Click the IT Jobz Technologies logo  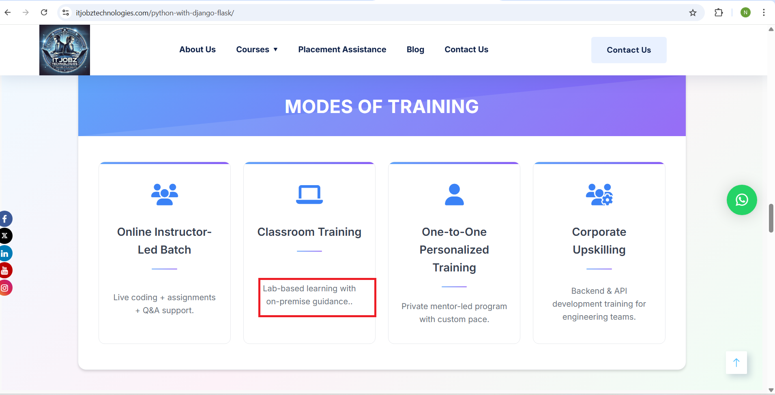point(64,50)
